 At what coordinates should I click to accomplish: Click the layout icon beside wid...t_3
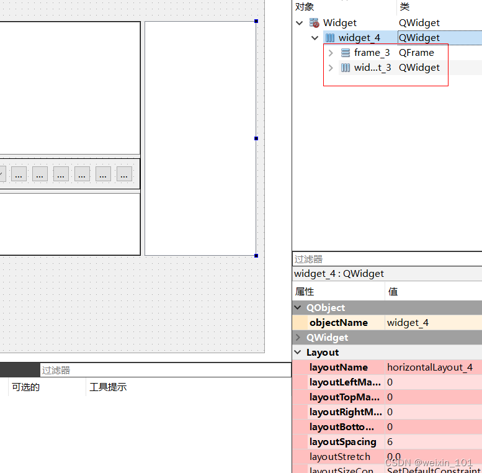[x=345, y=68]
